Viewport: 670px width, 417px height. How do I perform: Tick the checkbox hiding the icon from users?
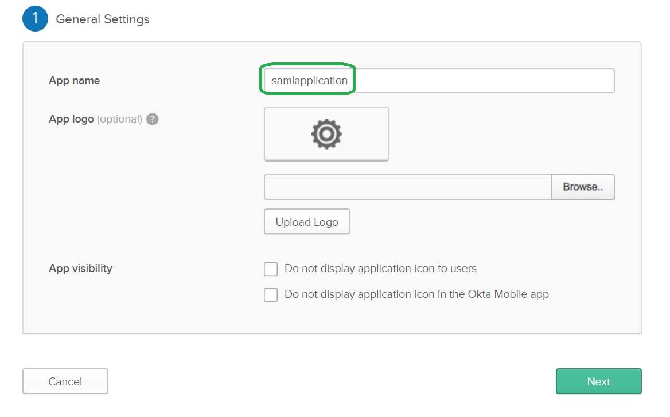coord(271,269)
